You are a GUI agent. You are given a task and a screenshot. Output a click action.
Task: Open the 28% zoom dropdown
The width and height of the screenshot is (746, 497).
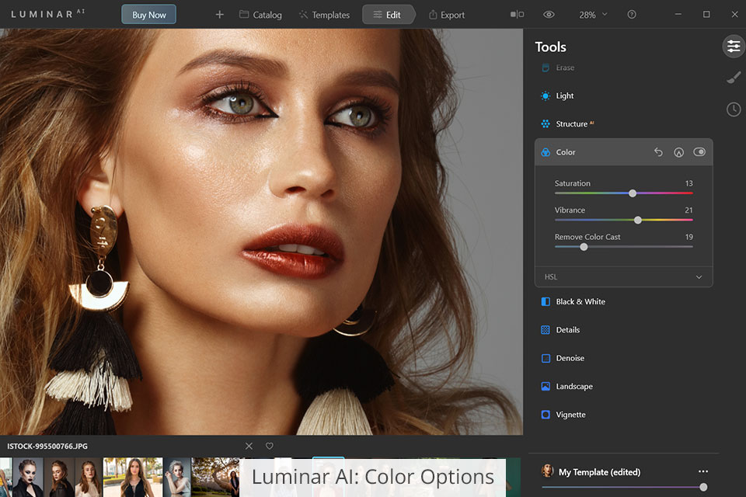point(593,15)
